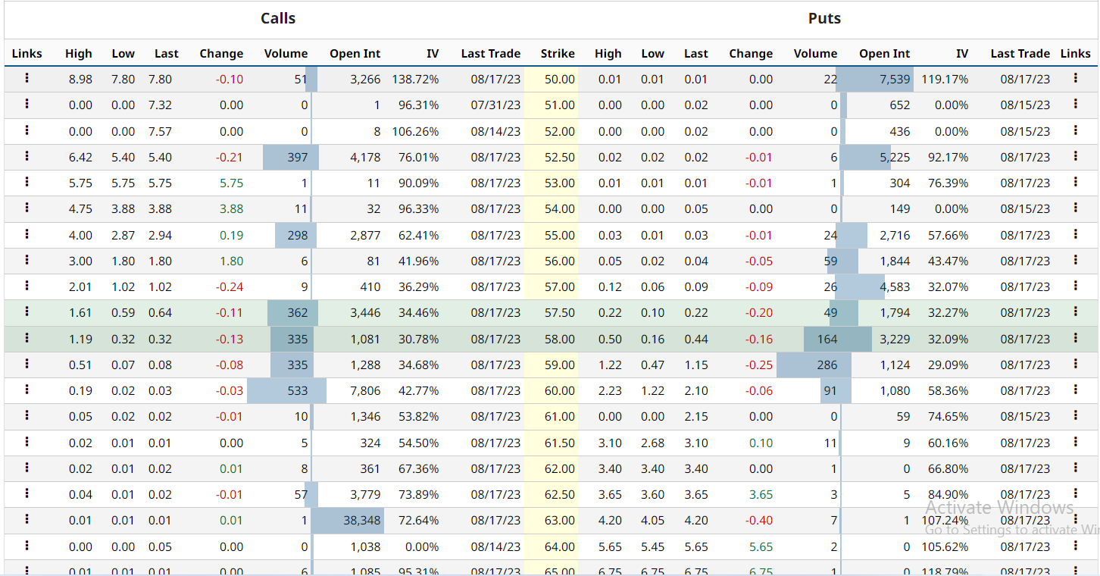This screenshot has width=1100, height=576.
Task: Sort puts by Change column header
Action: pos(751,54)
